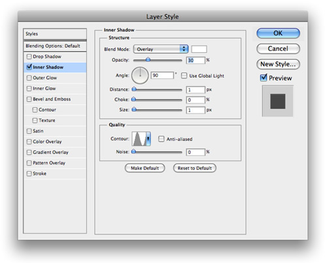Click the Distance value input field
The image size is (325, 263).
coord(196,89)
